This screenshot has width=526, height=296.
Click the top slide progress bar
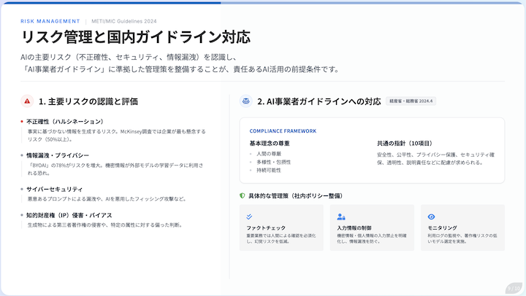click(x=263, y=3)
